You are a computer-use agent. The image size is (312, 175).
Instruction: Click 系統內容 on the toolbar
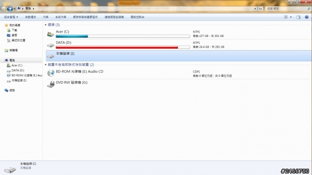tap(60, 17)
